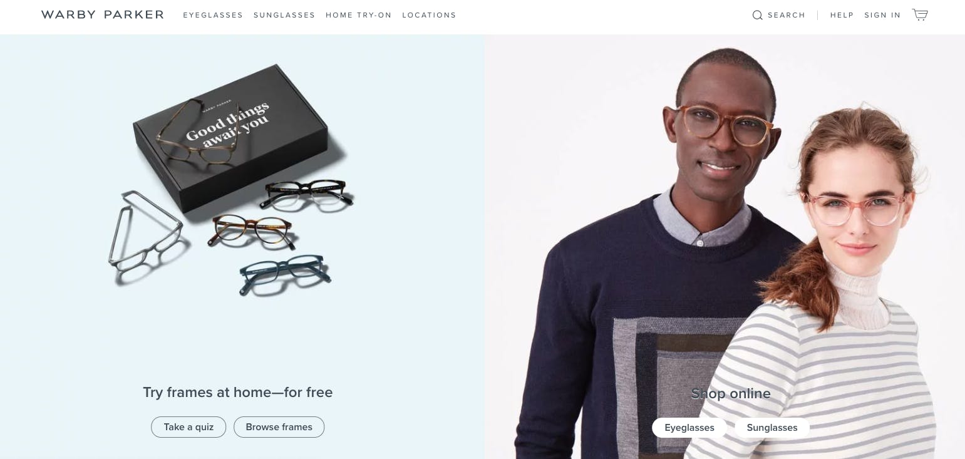Select the folded grey glasses frame
The width and height of the screenshot is (965, 459).
point(145,232)
